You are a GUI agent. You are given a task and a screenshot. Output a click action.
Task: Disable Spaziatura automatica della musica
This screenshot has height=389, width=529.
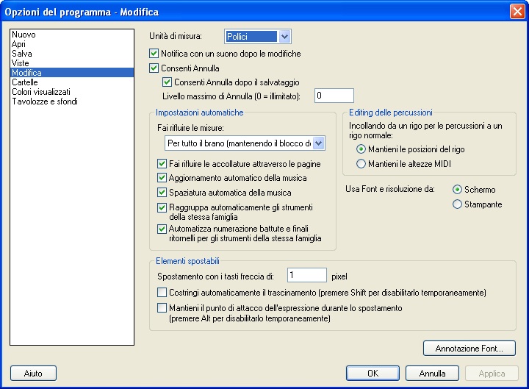click(x=162, y=193)
